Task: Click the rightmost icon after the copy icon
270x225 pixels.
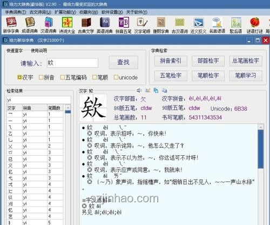Action: click(x=164, y=90)
